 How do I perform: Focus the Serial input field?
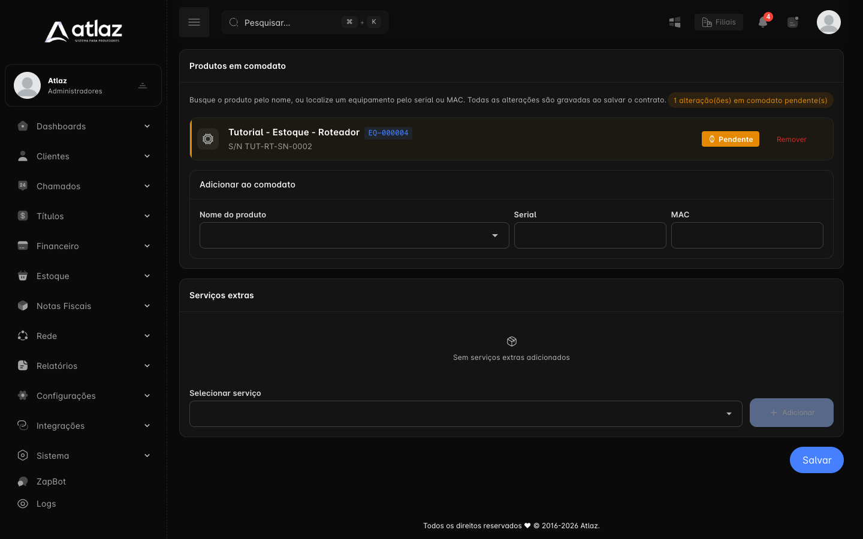[x=590, y=235]
